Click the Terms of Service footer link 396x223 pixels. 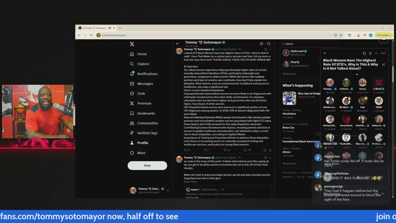289,173
